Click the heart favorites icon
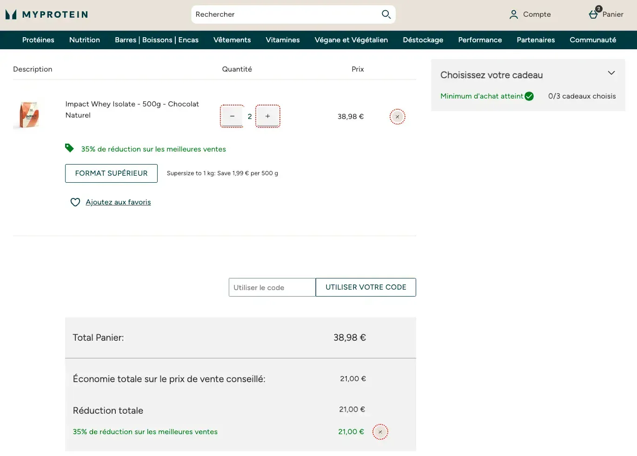The height and width of the screenshot is (456, 637). 75,202
